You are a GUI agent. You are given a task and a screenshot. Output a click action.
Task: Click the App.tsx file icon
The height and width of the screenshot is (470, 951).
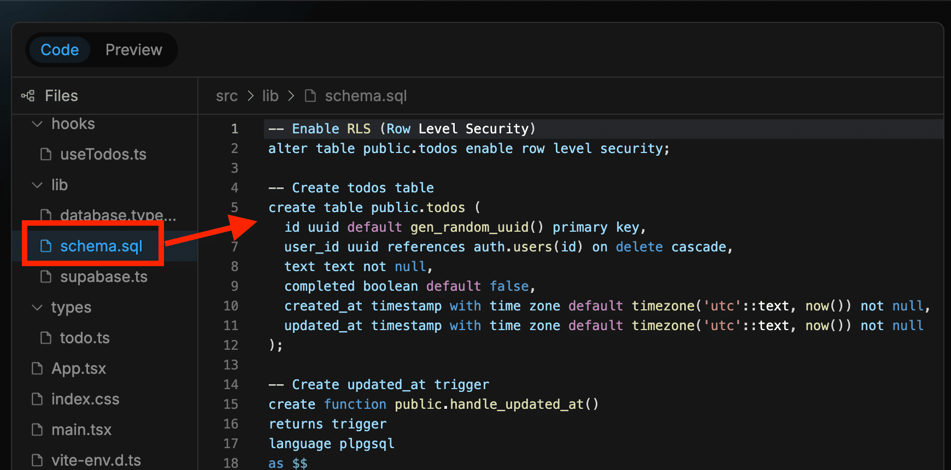point(37,369)
